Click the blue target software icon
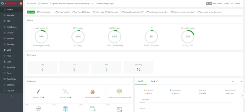 point(65,109)
